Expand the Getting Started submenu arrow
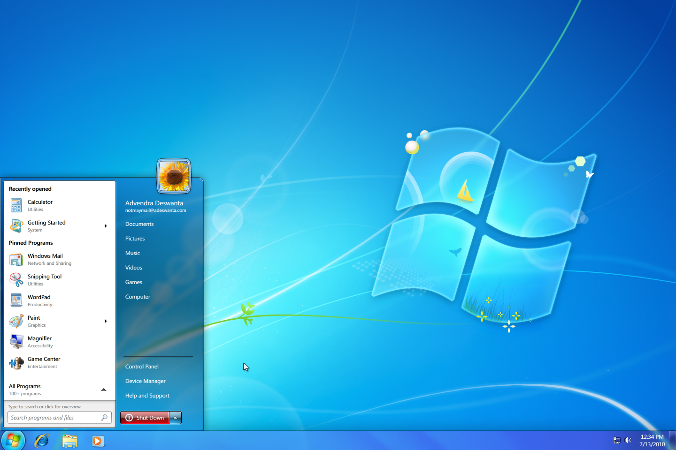 106,226
